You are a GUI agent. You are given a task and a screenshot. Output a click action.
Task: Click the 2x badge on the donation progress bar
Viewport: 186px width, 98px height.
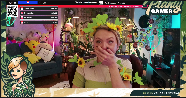tap(28, 2)
